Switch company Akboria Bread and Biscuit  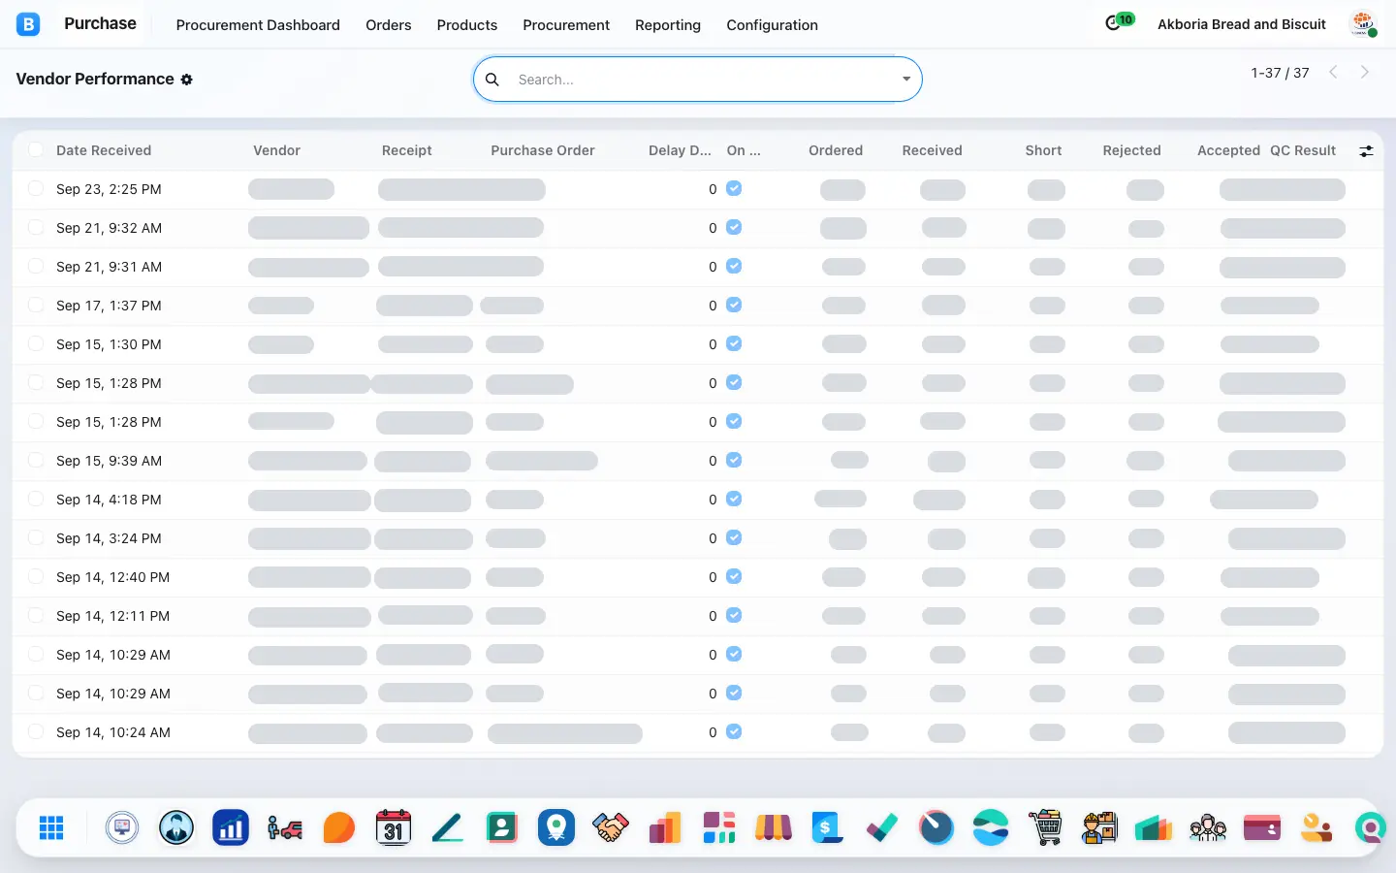click(1242, 24)
